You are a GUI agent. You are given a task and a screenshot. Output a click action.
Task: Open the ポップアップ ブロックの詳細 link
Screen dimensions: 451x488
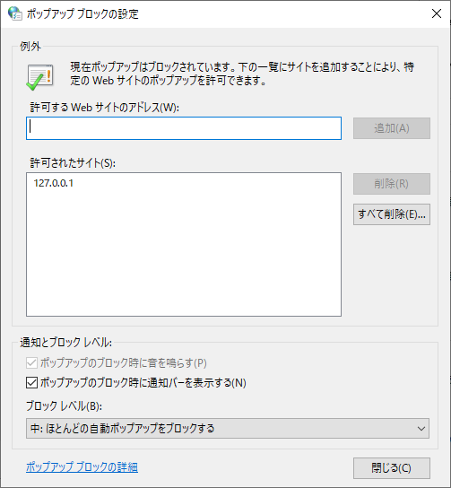click(82, 467)
